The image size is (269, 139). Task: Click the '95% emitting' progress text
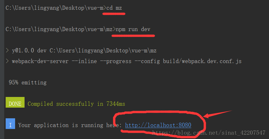click(28, 83)
